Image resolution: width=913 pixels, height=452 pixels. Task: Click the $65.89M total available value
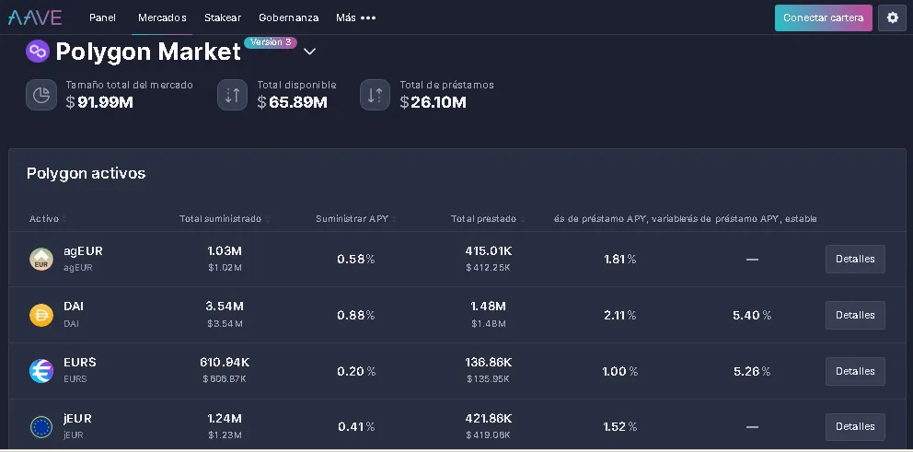tap(293, 102)
